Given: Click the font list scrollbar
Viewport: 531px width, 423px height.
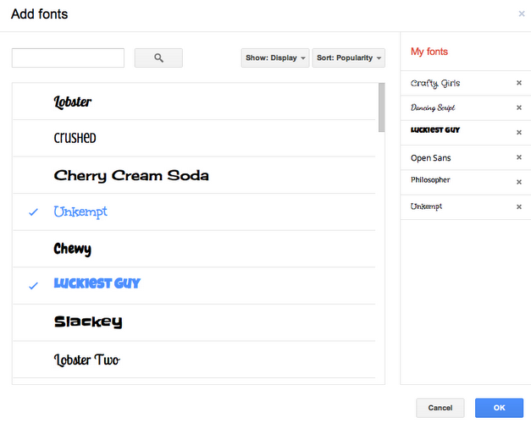Looking at the screenshot, I should pos(381,107).
